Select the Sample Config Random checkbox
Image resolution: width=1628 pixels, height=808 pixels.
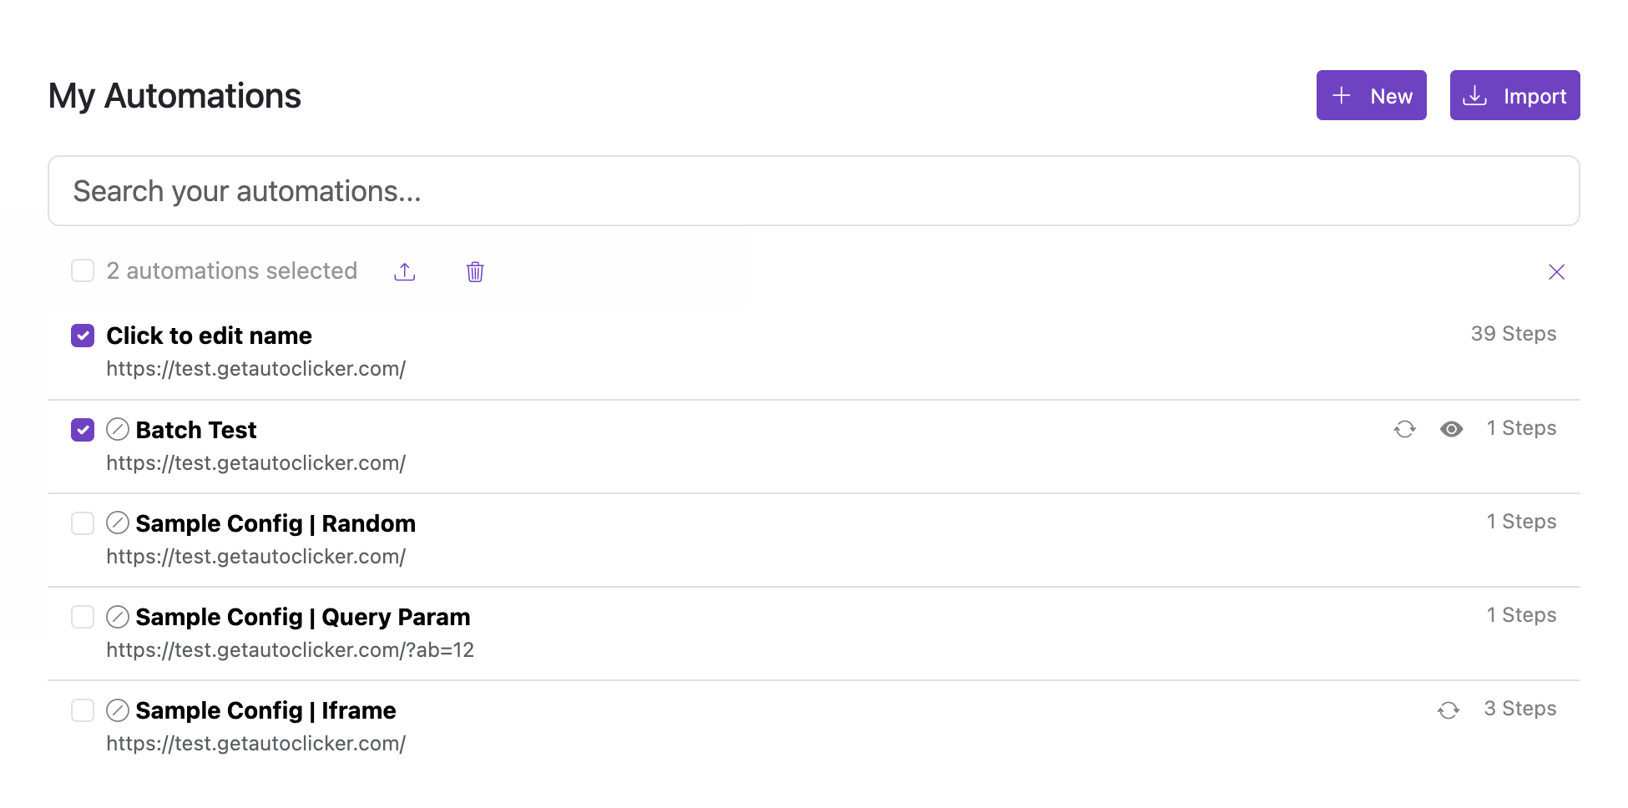[83, 523]
